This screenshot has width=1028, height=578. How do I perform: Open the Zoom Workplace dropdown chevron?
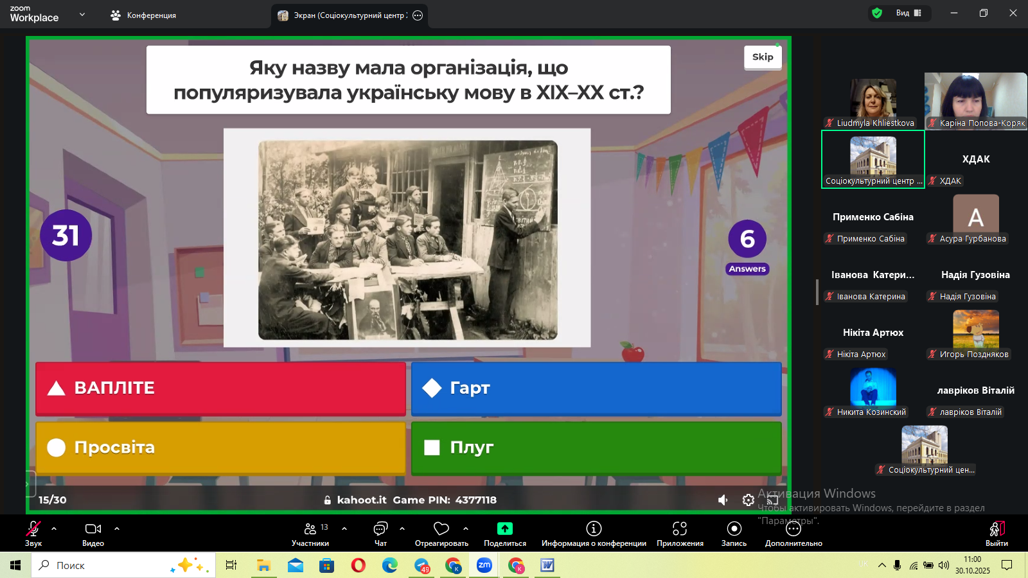coord(82,14)
